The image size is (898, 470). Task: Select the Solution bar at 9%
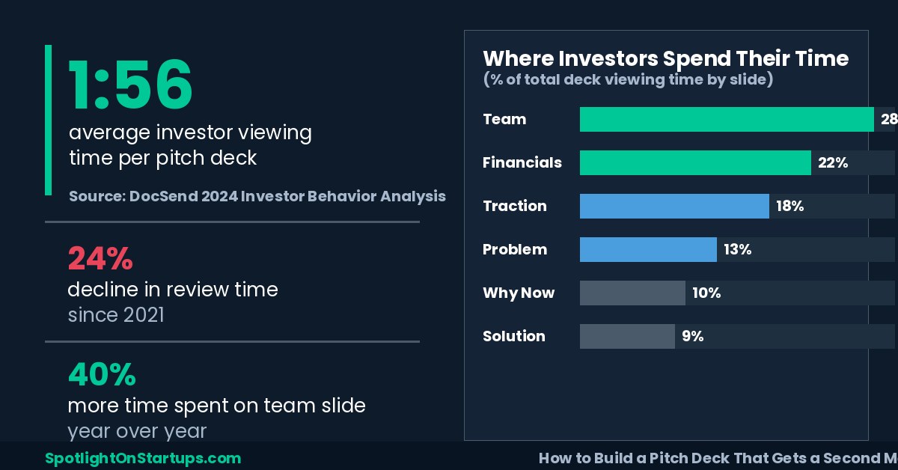[627, 336]
